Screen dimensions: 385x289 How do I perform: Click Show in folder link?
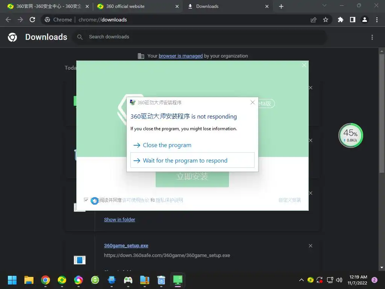pyautogui.click(x=119, y=219)
